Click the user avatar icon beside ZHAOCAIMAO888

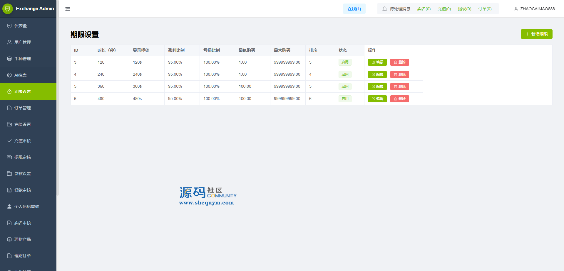click(516, 9)
